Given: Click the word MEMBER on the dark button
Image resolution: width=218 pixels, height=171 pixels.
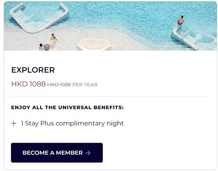Looking at the screenshot, I should click(x=69, y=153).
